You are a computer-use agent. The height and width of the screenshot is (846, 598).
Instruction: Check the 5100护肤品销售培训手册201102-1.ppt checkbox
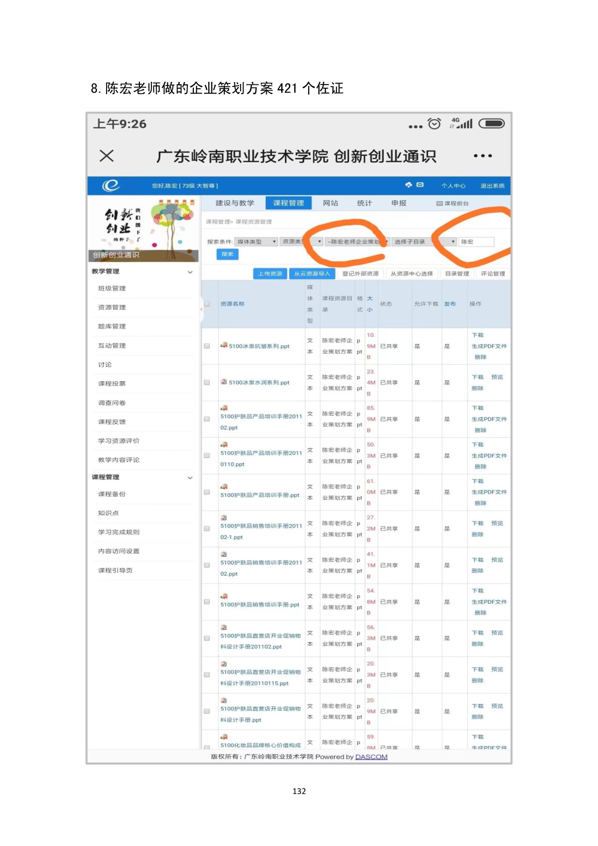[x=207, y=528]
